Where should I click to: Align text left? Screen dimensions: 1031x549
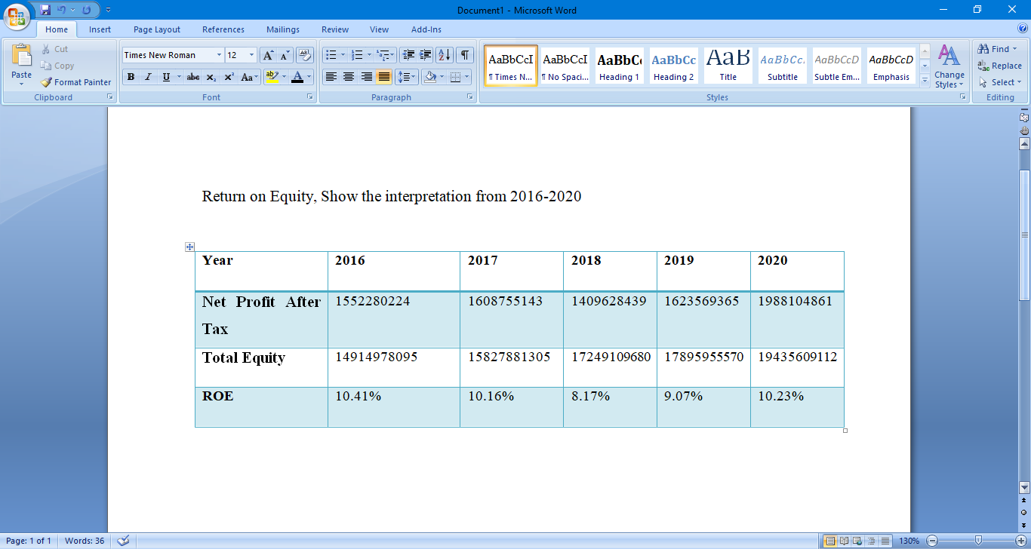[x=331, y=77]
